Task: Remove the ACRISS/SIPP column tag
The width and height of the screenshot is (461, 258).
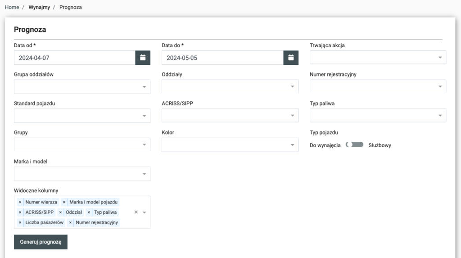Action: tap(20, 213)
